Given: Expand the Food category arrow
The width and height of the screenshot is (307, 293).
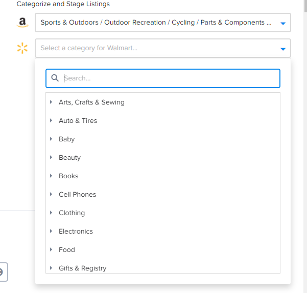Looking at the screenshot, I should 51,249.
